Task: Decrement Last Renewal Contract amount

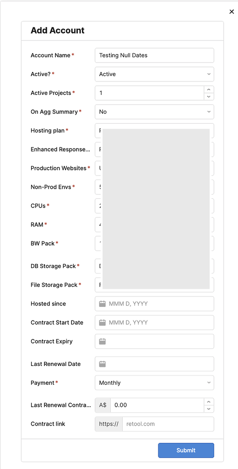Action: pos(209,409)
